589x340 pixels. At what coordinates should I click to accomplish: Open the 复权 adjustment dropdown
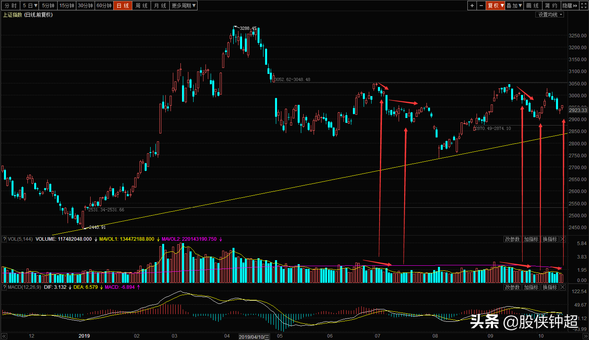pyautogui.click(x=496, y=6)
